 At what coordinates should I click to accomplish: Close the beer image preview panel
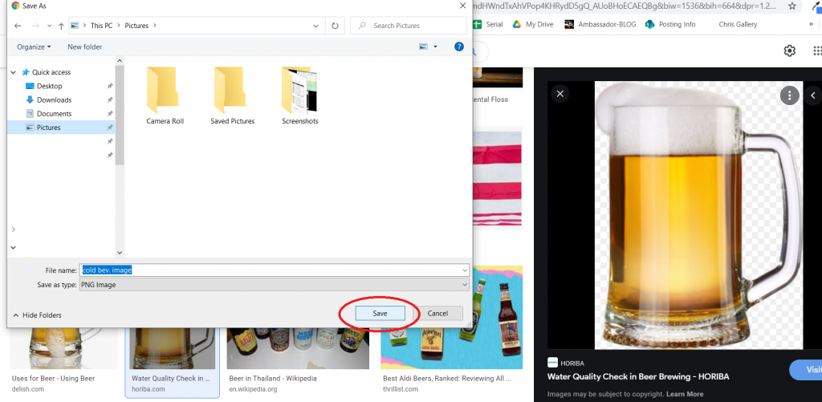560,94
